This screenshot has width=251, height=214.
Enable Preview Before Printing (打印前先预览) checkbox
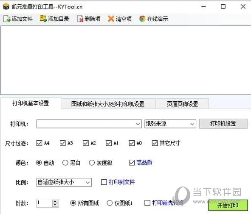[x=147, y=203]
